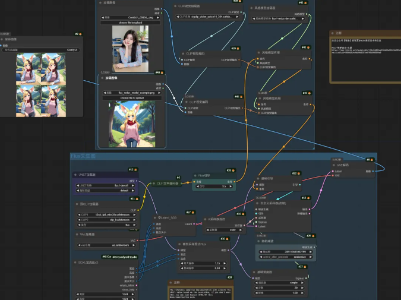Collapse the 保存图像 node via its dot

(x=2, y=39)
